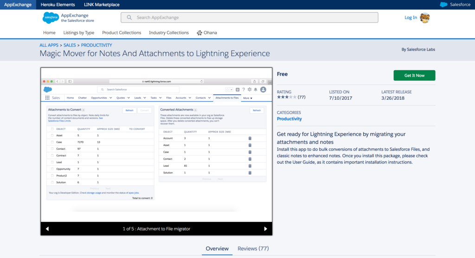475x258 pixels.
Task: Delete converted Account attachments via trash icon
Action: (250, 138)
